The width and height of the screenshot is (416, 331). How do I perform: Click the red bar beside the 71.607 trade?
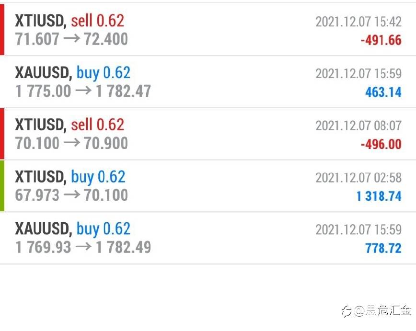(2, 29)
